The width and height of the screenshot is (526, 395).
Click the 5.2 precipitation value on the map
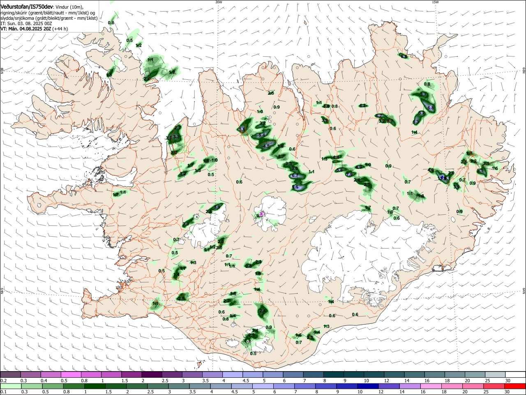coord(422,113)
